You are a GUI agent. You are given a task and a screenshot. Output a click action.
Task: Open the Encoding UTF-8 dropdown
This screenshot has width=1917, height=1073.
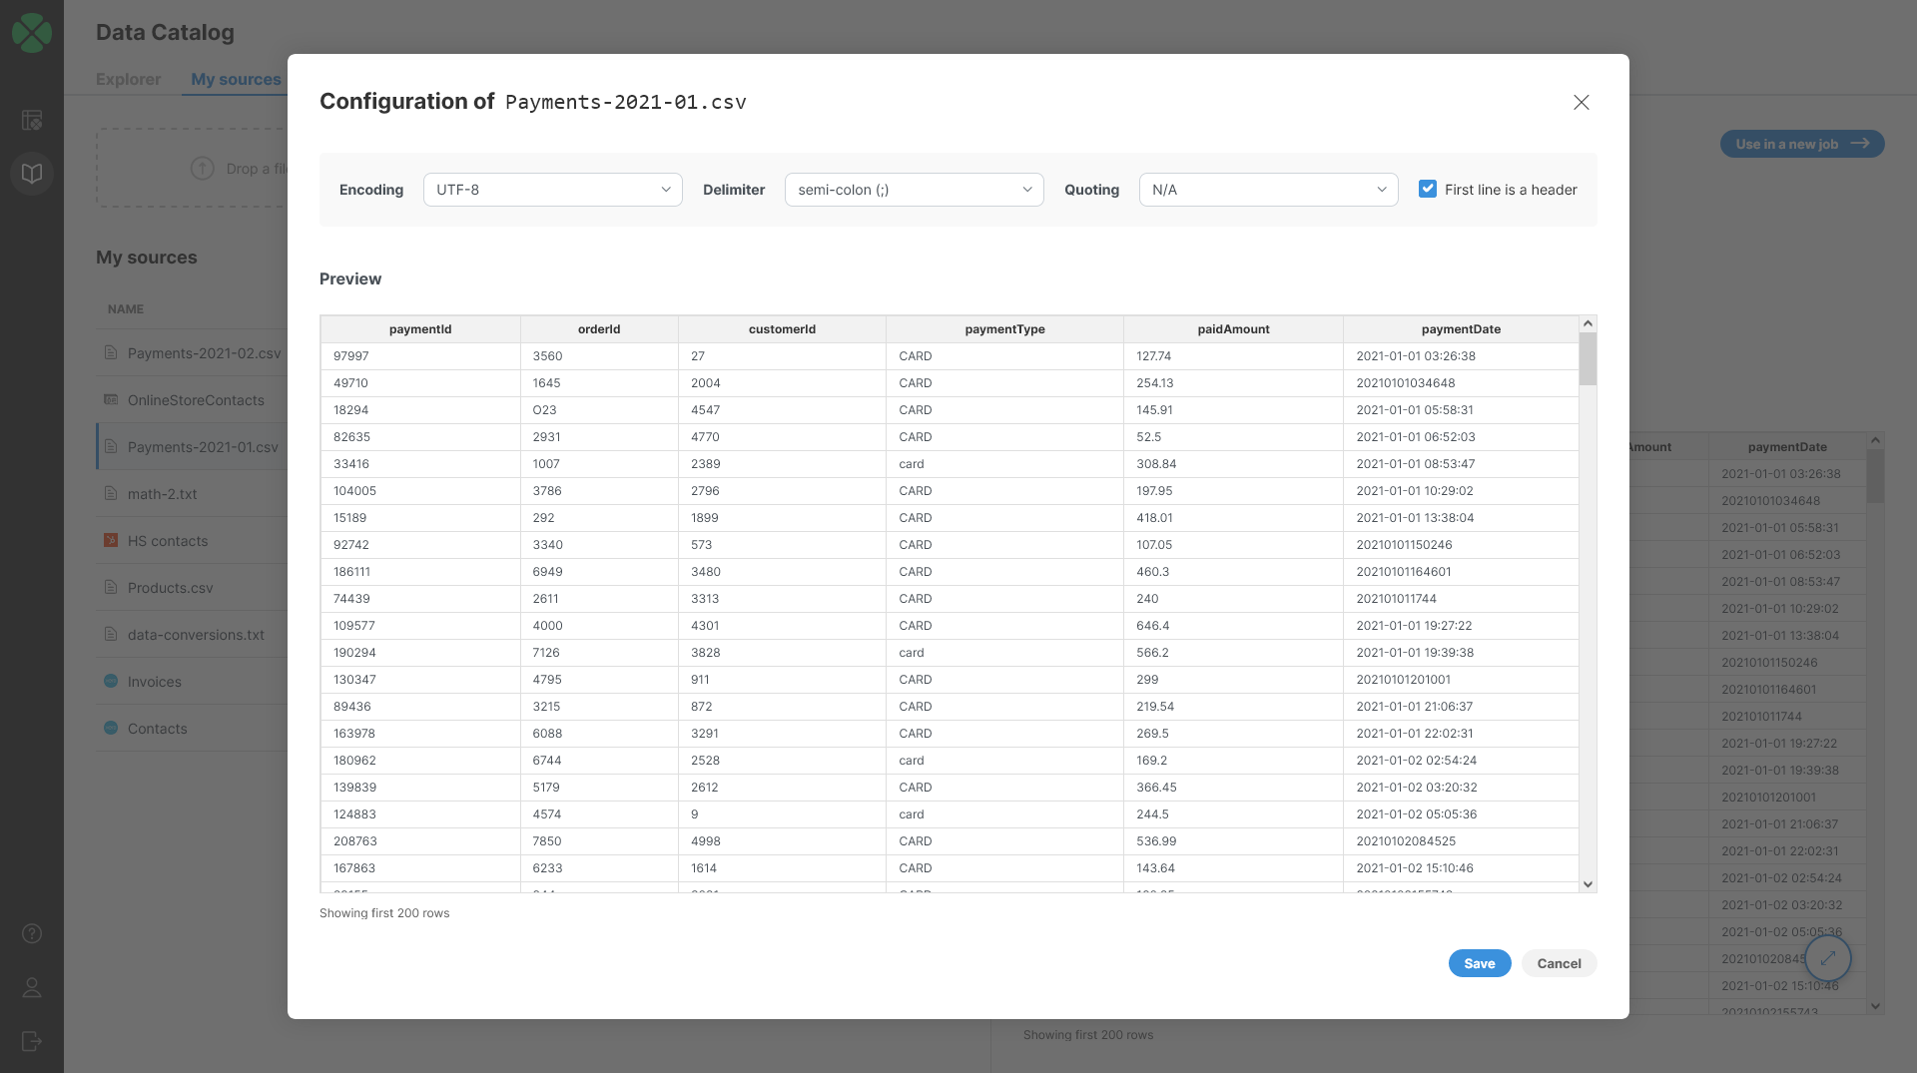pyautogui.click(x=552, y=190)
